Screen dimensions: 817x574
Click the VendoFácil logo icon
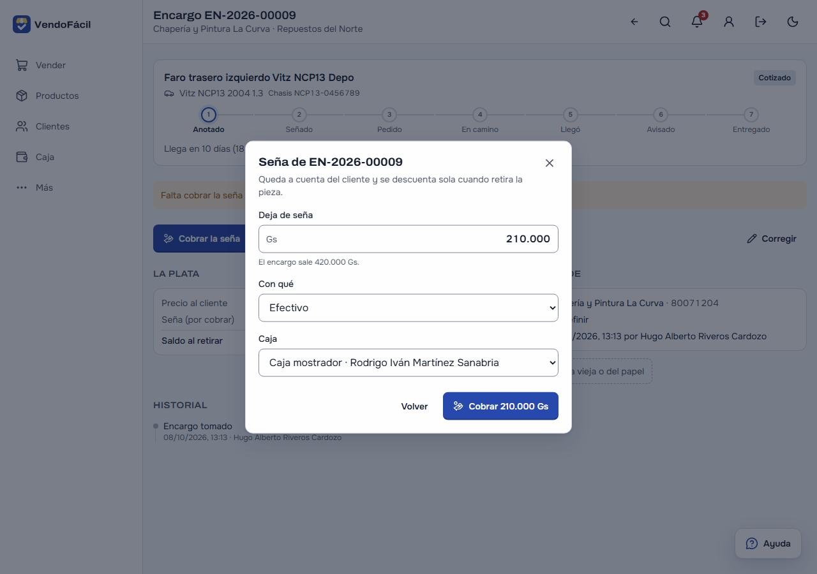(22, 24)
